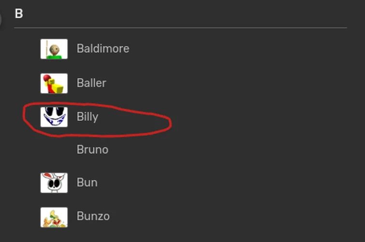The image size is (365, 242).
Task: Open the Bunzo text link
Action: coord(93,216)
